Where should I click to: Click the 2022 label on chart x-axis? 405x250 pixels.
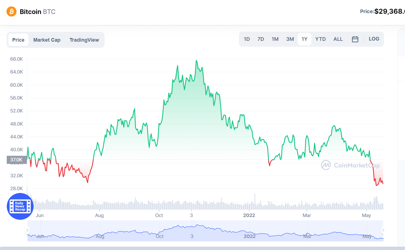coord(249,215)
